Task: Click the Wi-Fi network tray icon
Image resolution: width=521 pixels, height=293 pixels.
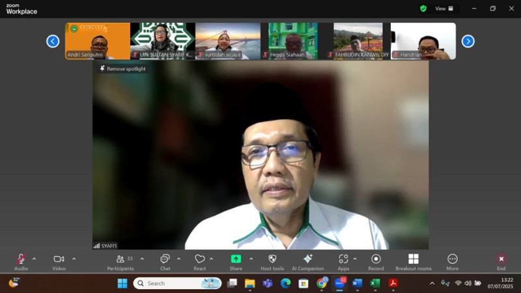Action: tap(458, 283)
